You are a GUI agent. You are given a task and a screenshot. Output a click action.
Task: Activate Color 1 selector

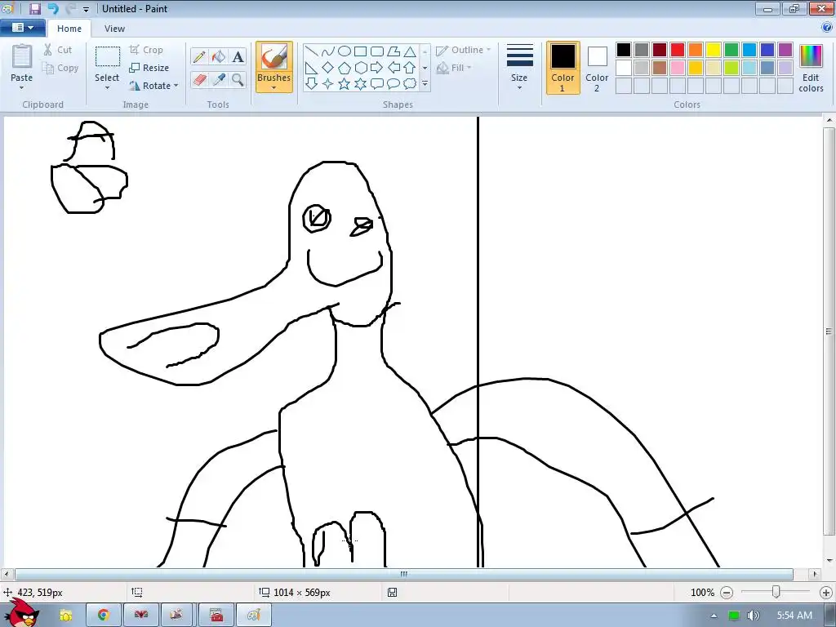563,68
